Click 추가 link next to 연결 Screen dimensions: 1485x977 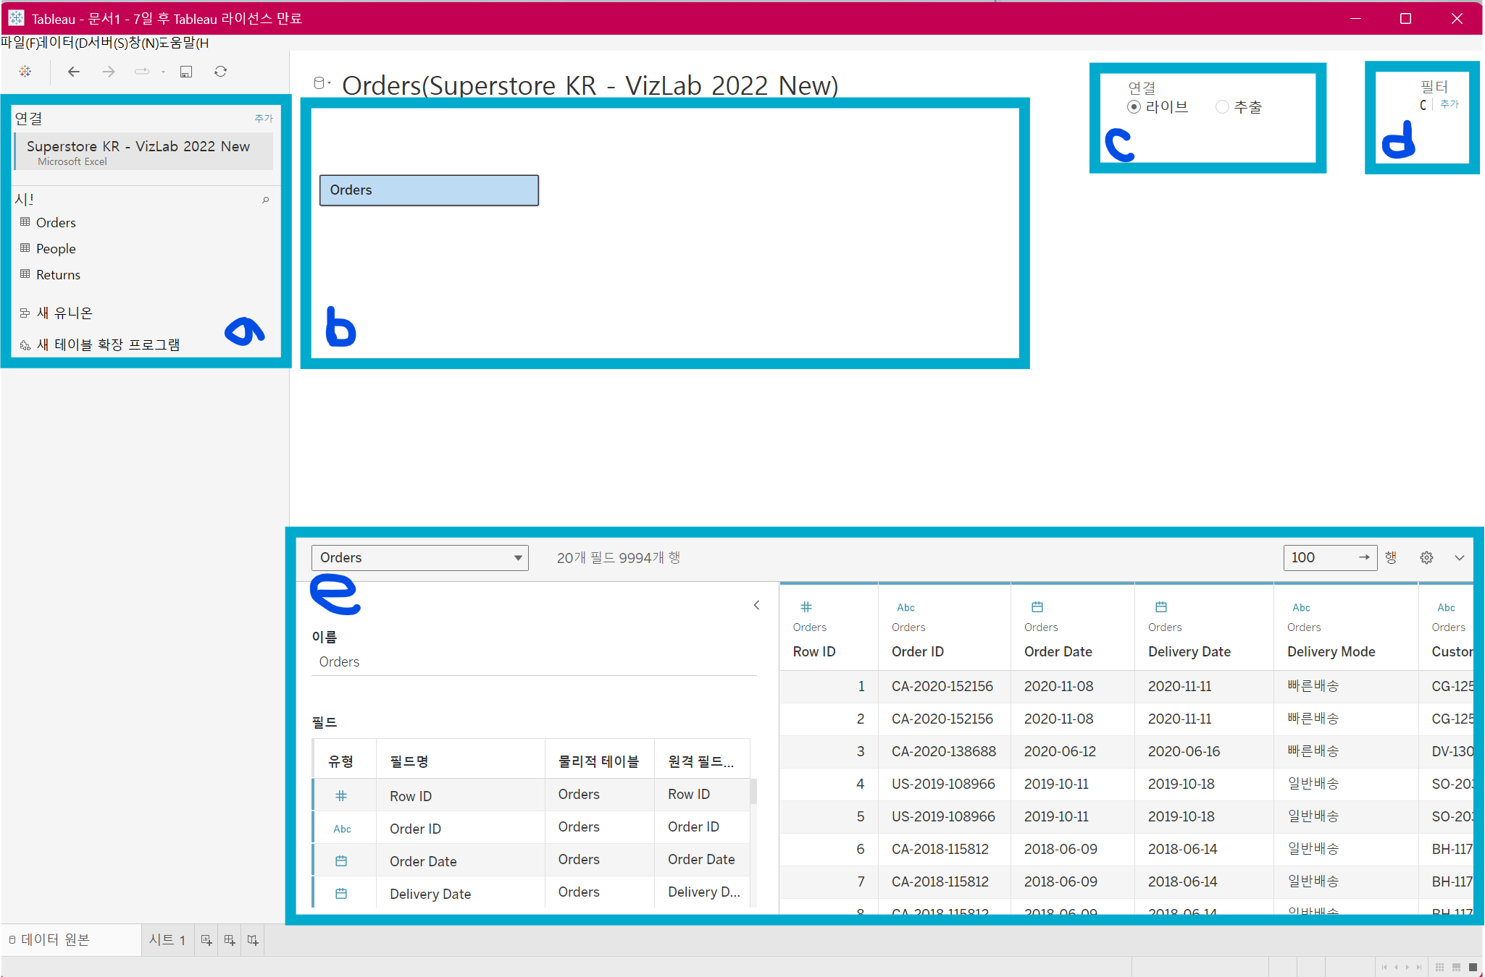click(264, 118)
